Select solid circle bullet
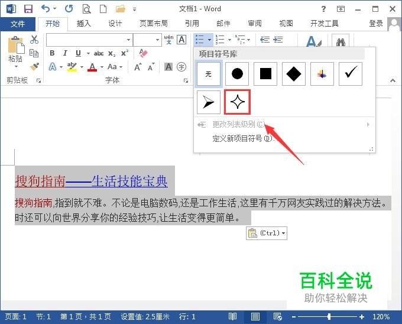402x324 pixels. 237,74
